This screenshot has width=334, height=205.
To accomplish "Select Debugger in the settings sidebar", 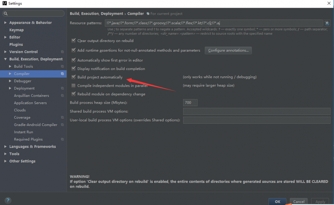I will (x=22, y=81).
